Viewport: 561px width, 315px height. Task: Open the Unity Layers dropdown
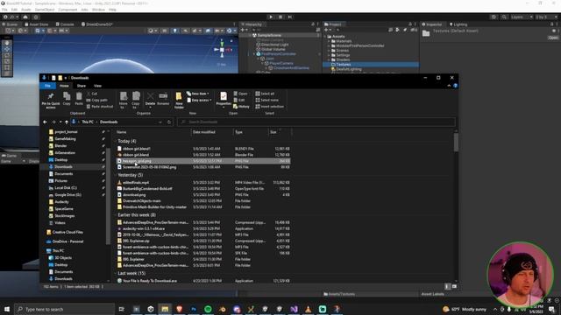[x=522, y=17]
